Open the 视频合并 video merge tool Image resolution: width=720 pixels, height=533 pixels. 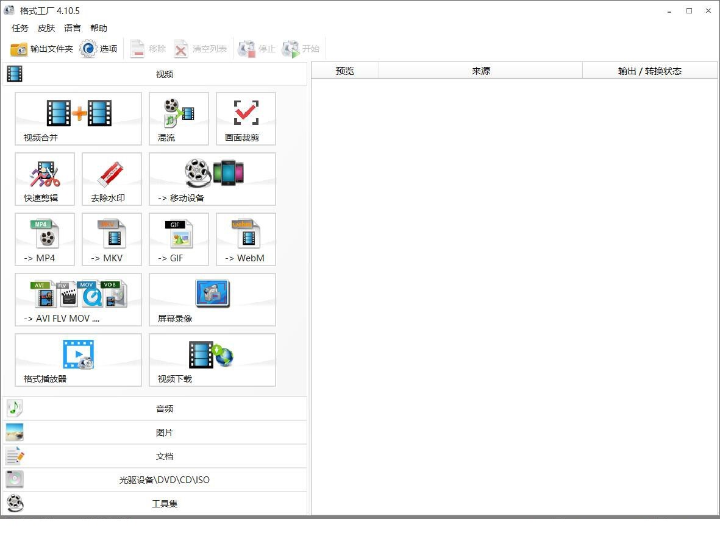click(x=78, y=119)
